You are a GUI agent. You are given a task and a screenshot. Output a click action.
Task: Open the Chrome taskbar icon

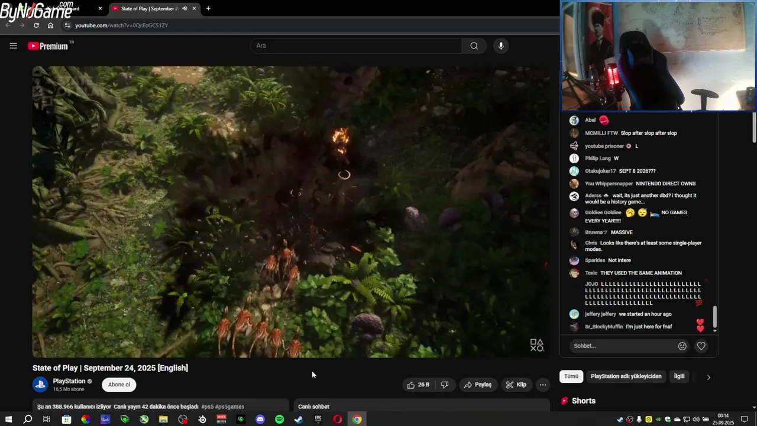tap(357, 419)
